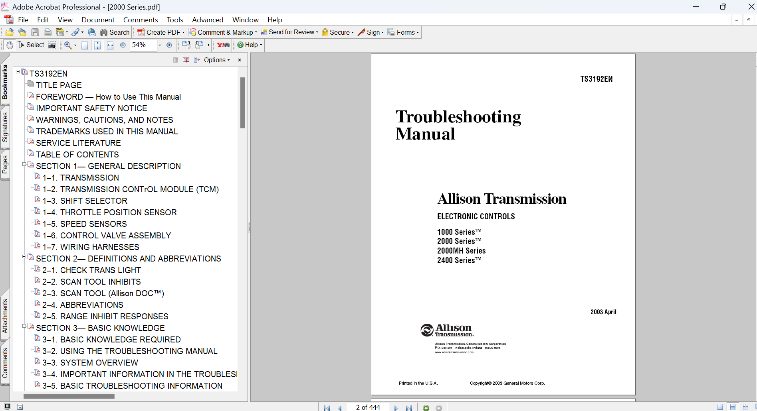Screen dimensions: 757x411
Task: Click the Zoom Out minus button
Action: (123, 45)
